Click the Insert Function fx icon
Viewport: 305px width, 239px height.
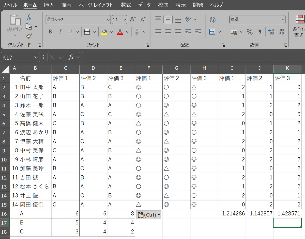coord(71,57)
